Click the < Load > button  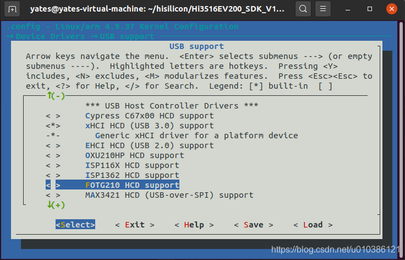coord(313,225)
